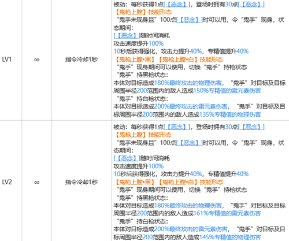Open 恶念 link after 登场时拥有30点 in LV2 row

coord(251,127)
